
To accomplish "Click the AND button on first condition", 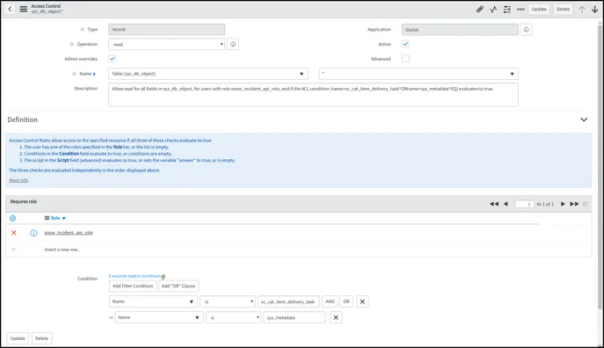I will coord(330,301).
